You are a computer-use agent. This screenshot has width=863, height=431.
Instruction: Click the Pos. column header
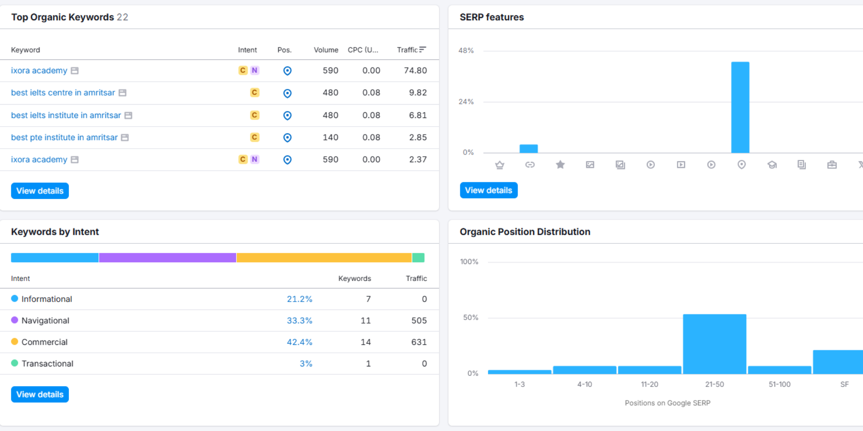pyautogui.click(x=284, y=50)
